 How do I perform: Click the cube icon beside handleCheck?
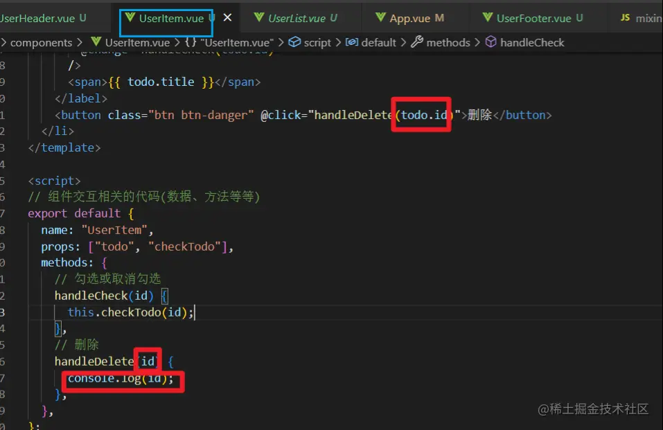click(491, 42)
